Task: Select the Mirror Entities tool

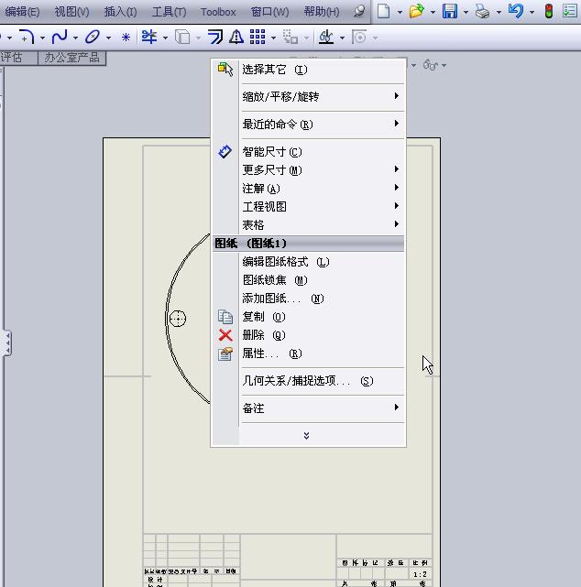Action: (236, 37)
